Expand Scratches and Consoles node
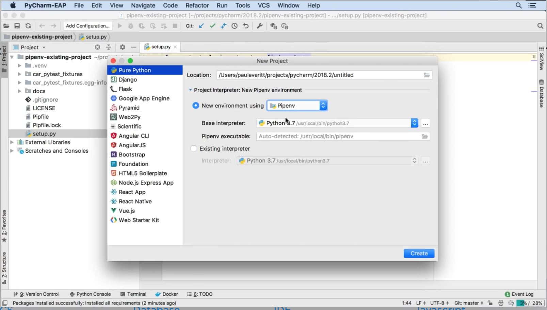This screenshot has width=547, height=310. [12, 151]
